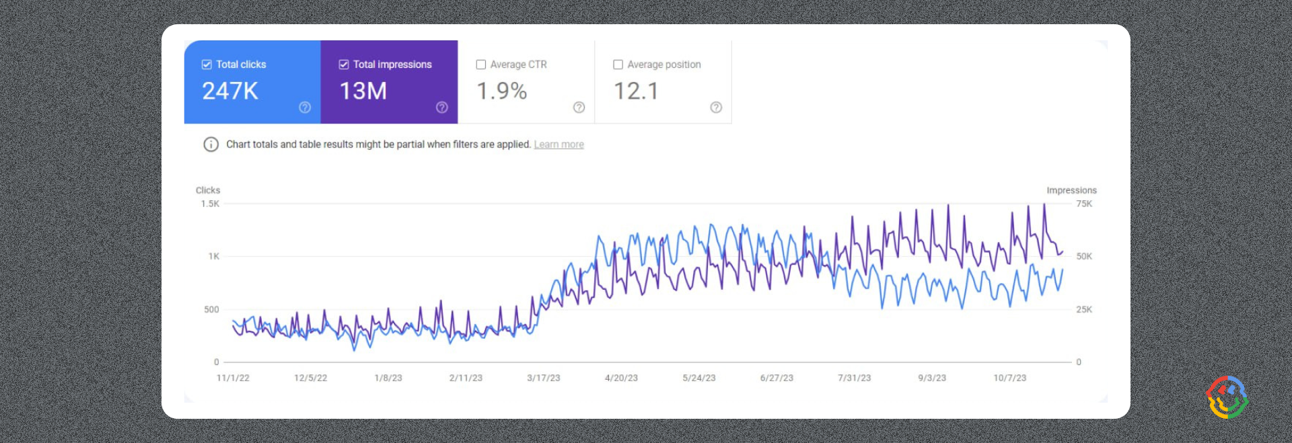This screenshot has height=443, width=1292.
Task: Select the 1.9% Average CTR card
Action: pyautogui.click(x=526, y=82)
